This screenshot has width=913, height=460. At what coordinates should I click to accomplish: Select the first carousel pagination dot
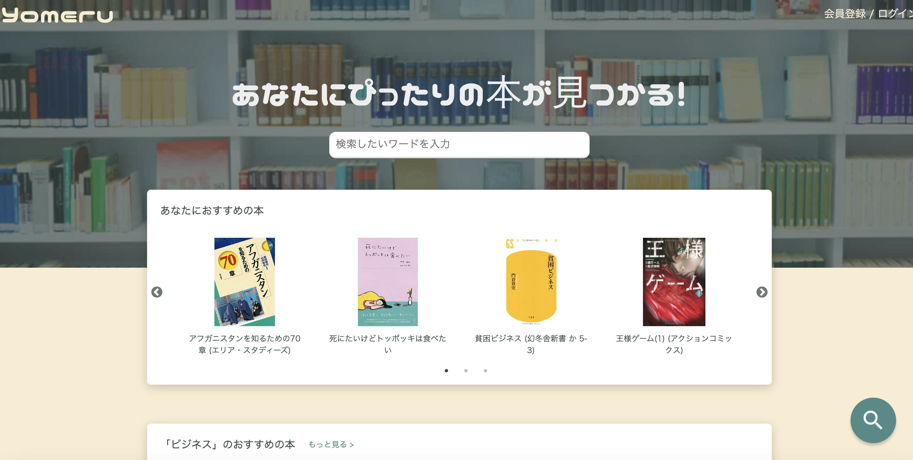(x=446, y=370)
